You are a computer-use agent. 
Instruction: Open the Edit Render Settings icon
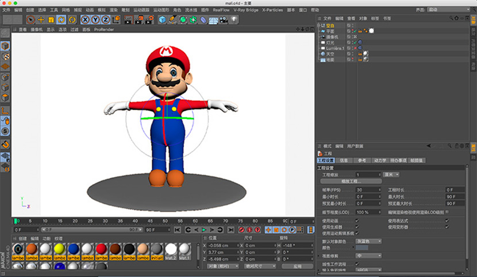pyautogui.click(x=149, y=19)
